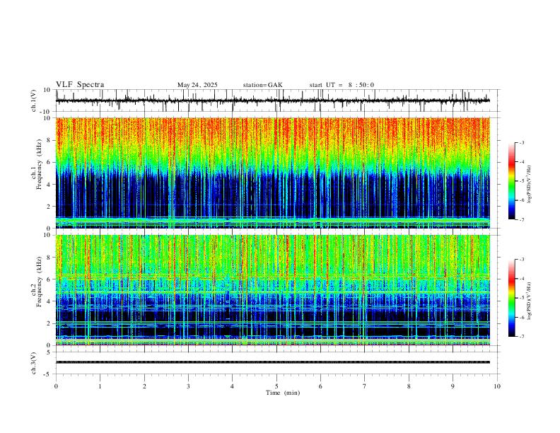Click time axis tick label '3'
The image size is (560, 433).
tap(188, 386)
